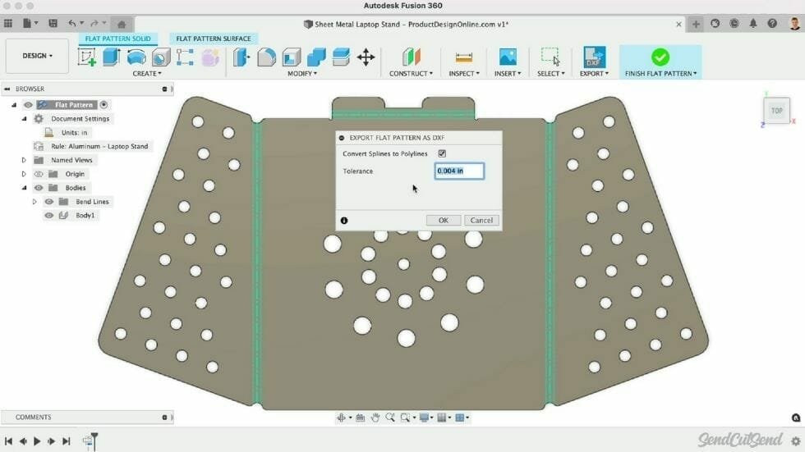The width and height of the screenshot is (805, 452).
Task: Switch to the Flat Pattern Surface tab
Action: pyautogui.click(x=214, y=39)
